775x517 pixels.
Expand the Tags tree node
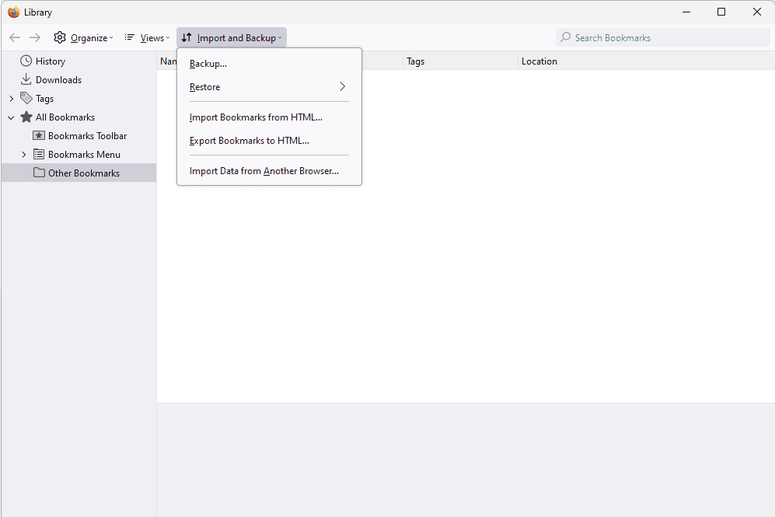tap(11, 99)
